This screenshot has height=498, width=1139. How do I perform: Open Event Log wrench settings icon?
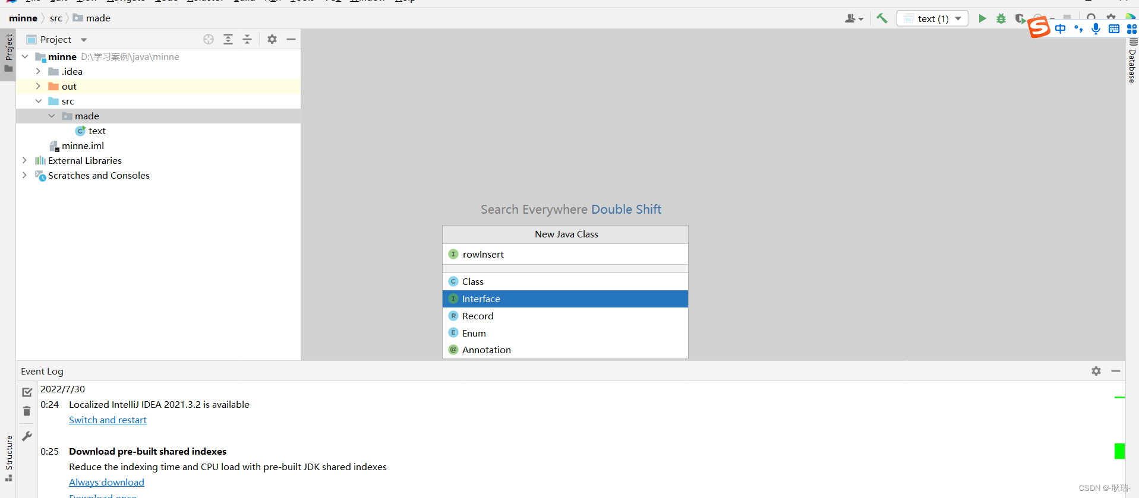coord(27,436)
